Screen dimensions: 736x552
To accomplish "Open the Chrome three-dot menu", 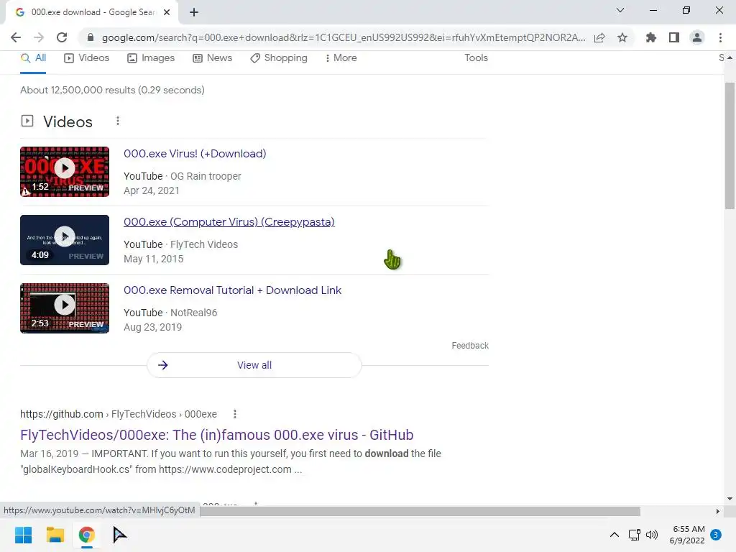I will tap(720, 37).
